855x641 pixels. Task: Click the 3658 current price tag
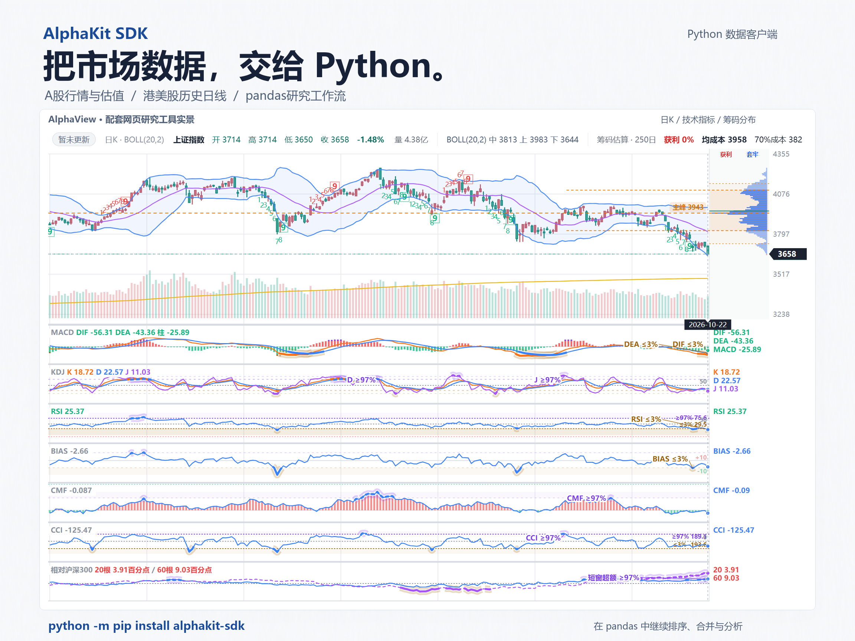coord(787,254)
